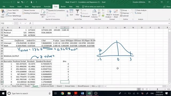Import data From Text/CSV
Image resolution: width=171 pixels, height=96 pixels.
(12, 10)
